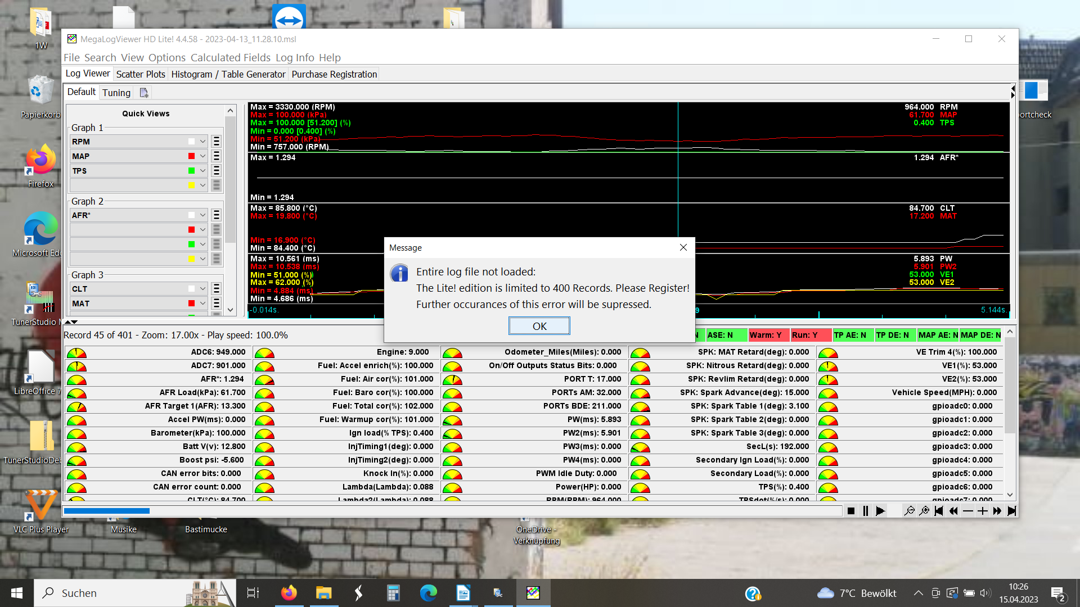Start log playback with Play icon
This screenshot has width=1080, height=607.
(880, 511)
